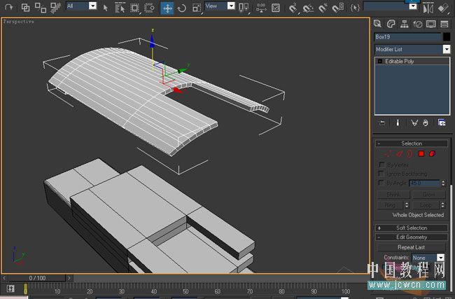Click the Redo arrow icon

point(9,7)
